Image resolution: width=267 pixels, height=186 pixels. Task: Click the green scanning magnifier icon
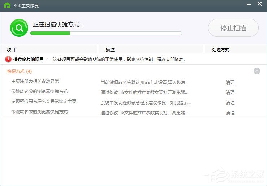pos(19,28)
